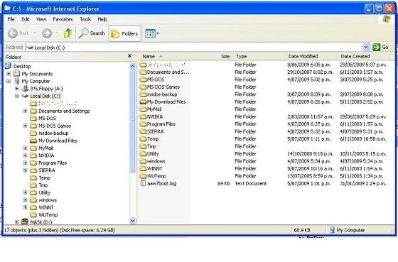Viewport: 398px width, 262px height.
Task: Select Temp folder icon in file list
Action: pyautogui.click(x=143, y=138)
